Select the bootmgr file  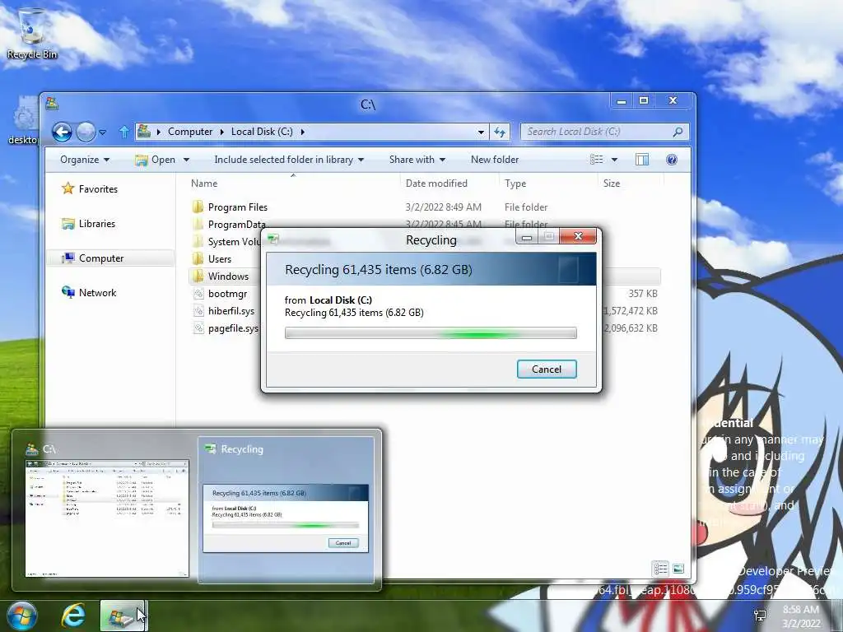227,294
